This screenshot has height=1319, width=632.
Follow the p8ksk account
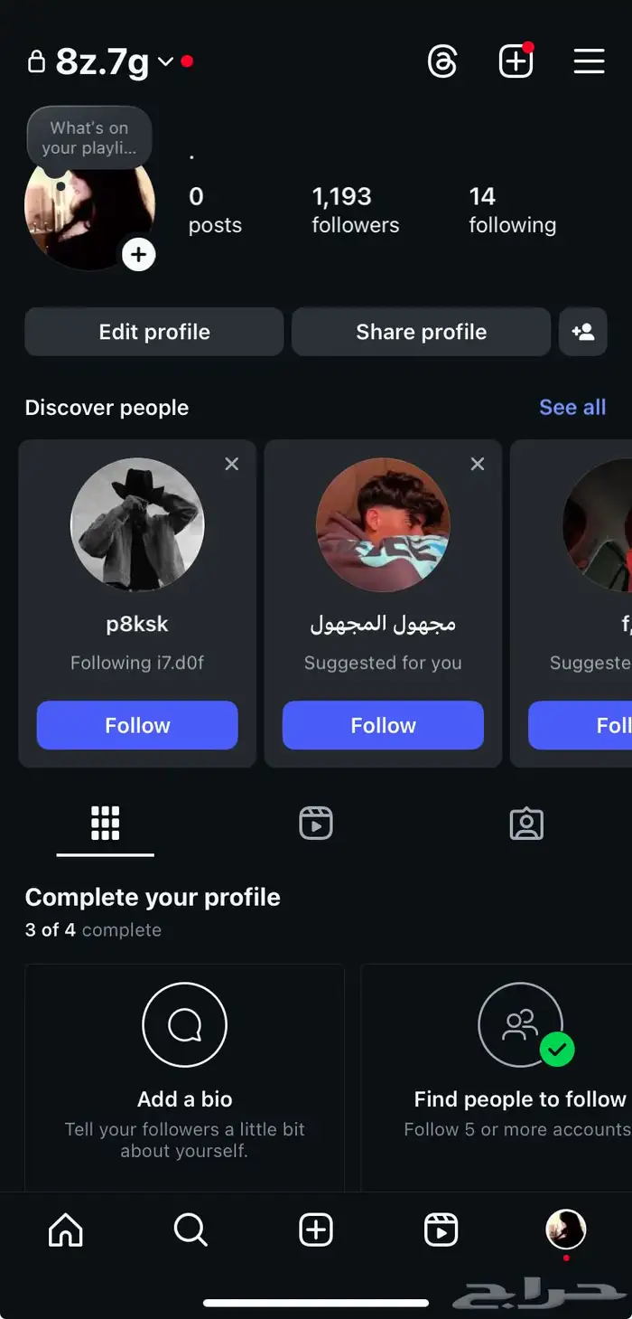coord(137,725)
